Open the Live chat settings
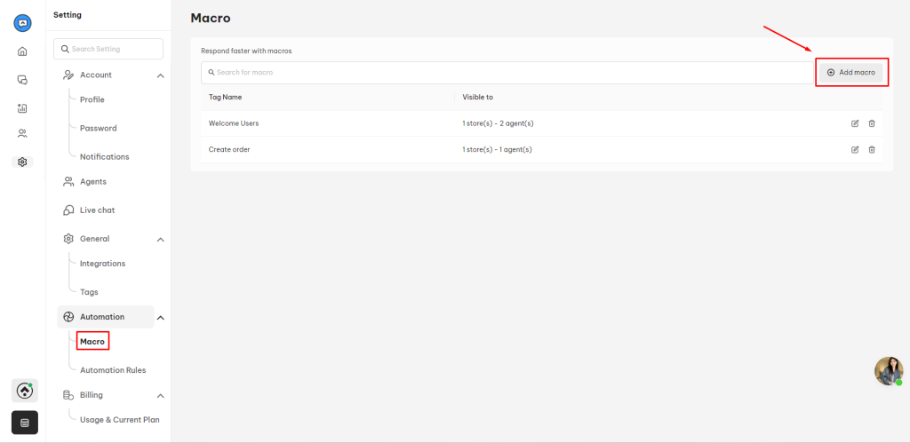Image resolution: width=910 pixels, height=443 pixels. click(x=98, y=210)
